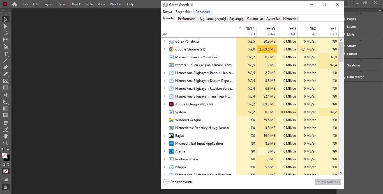The height and width of the screenshot is (194, 383).
Task: Open the Swatches panel
Action: 354,65
